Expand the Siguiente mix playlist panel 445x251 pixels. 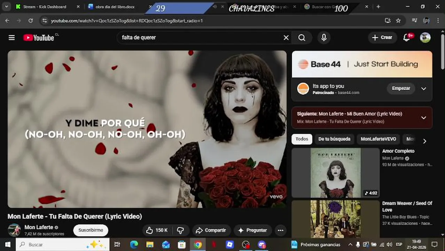point(423,117)
